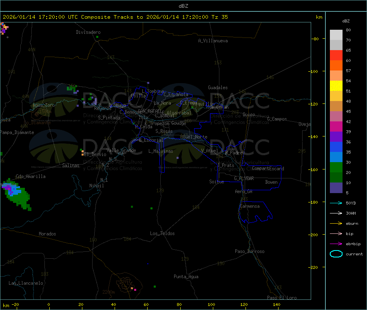Click the pink bip arrow in legend
This screenshot has width=367, height=310.
pos(336,233)
